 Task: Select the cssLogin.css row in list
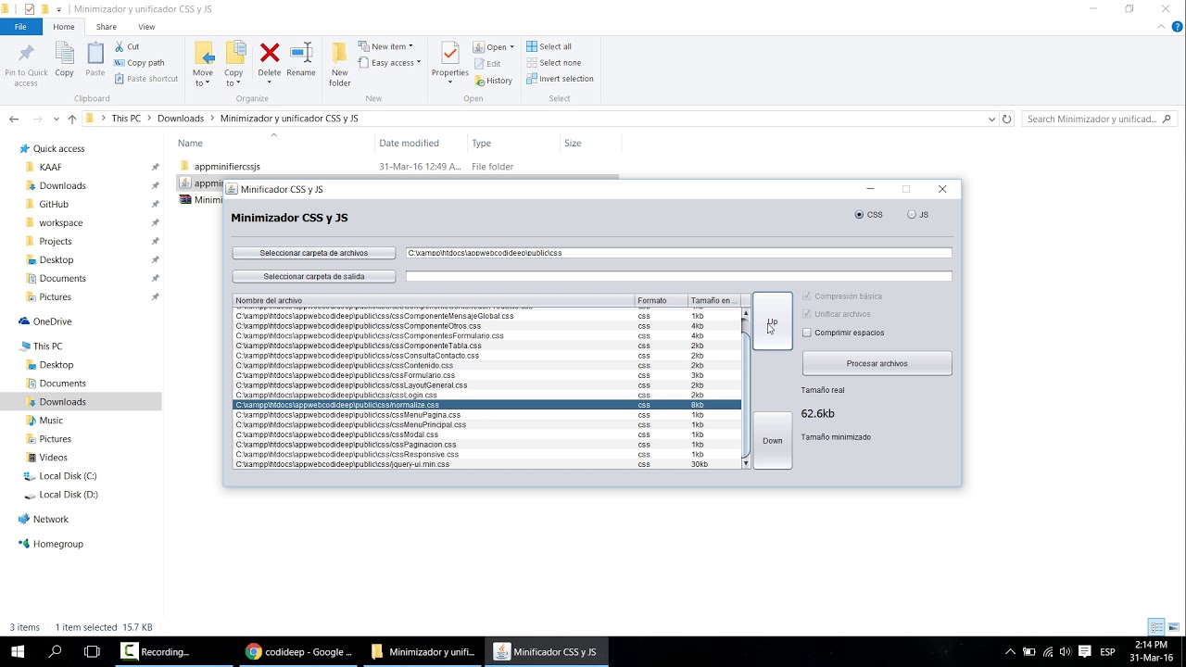(486, 395)
